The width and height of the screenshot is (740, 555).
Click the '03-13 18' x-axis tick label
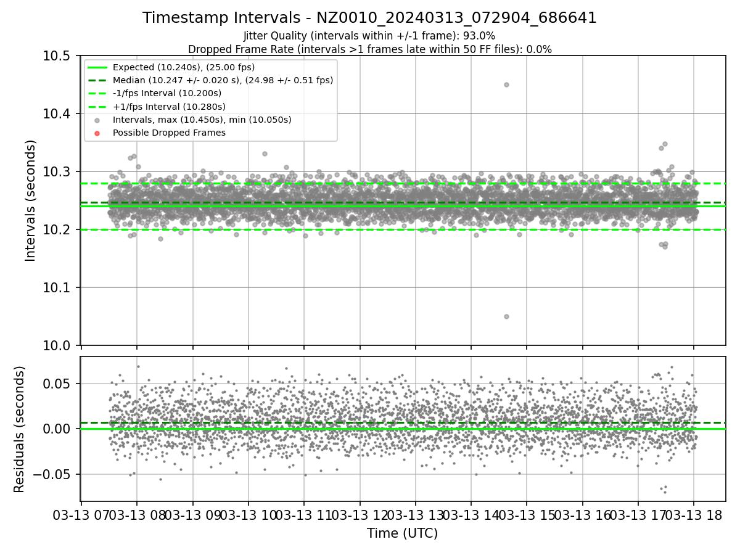click(x=693, y=515)
